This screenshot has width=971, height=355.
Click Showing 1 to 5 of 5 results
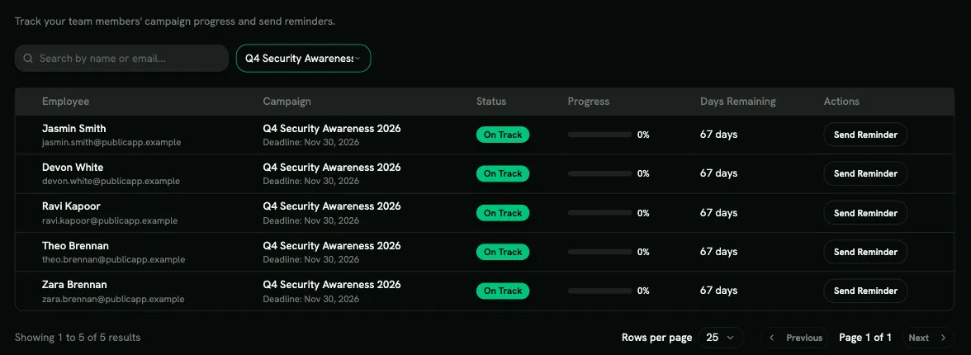78,338
